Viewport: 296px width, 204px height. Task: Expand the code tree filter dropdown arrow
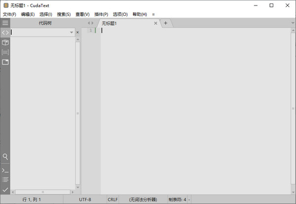pos(72,33)
